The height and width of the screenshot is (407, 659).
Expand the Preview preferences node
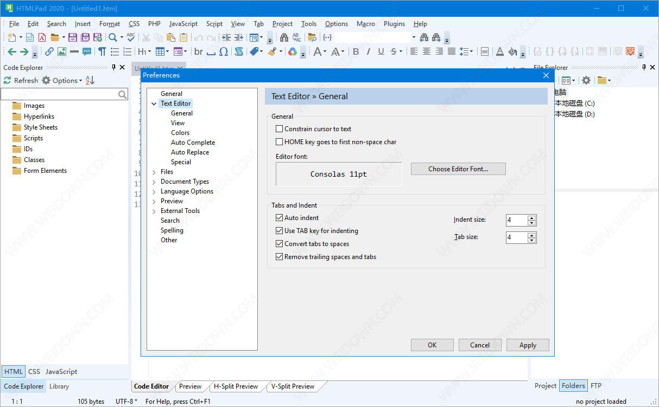tap(154, 201)
